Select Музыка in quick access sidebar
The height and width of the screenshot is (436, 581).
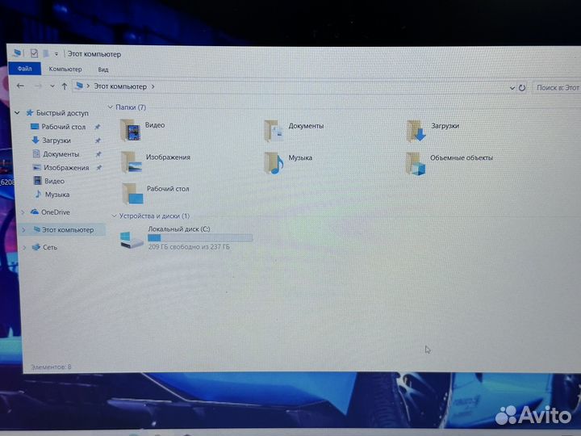[x=57, y=195]
